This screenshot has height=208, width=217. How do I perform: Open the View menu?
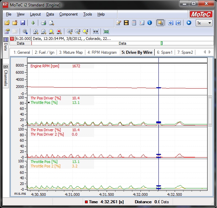(x=21, y=14)
